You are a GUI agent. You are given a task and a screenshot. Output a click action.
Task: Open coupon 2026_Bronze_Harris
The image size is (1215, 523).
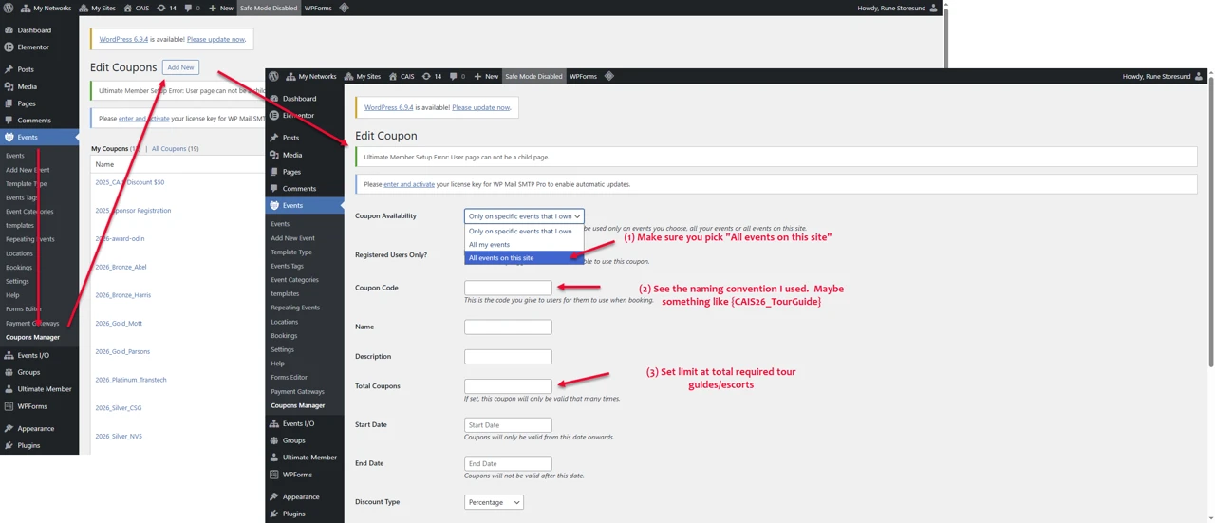[122, 295]
